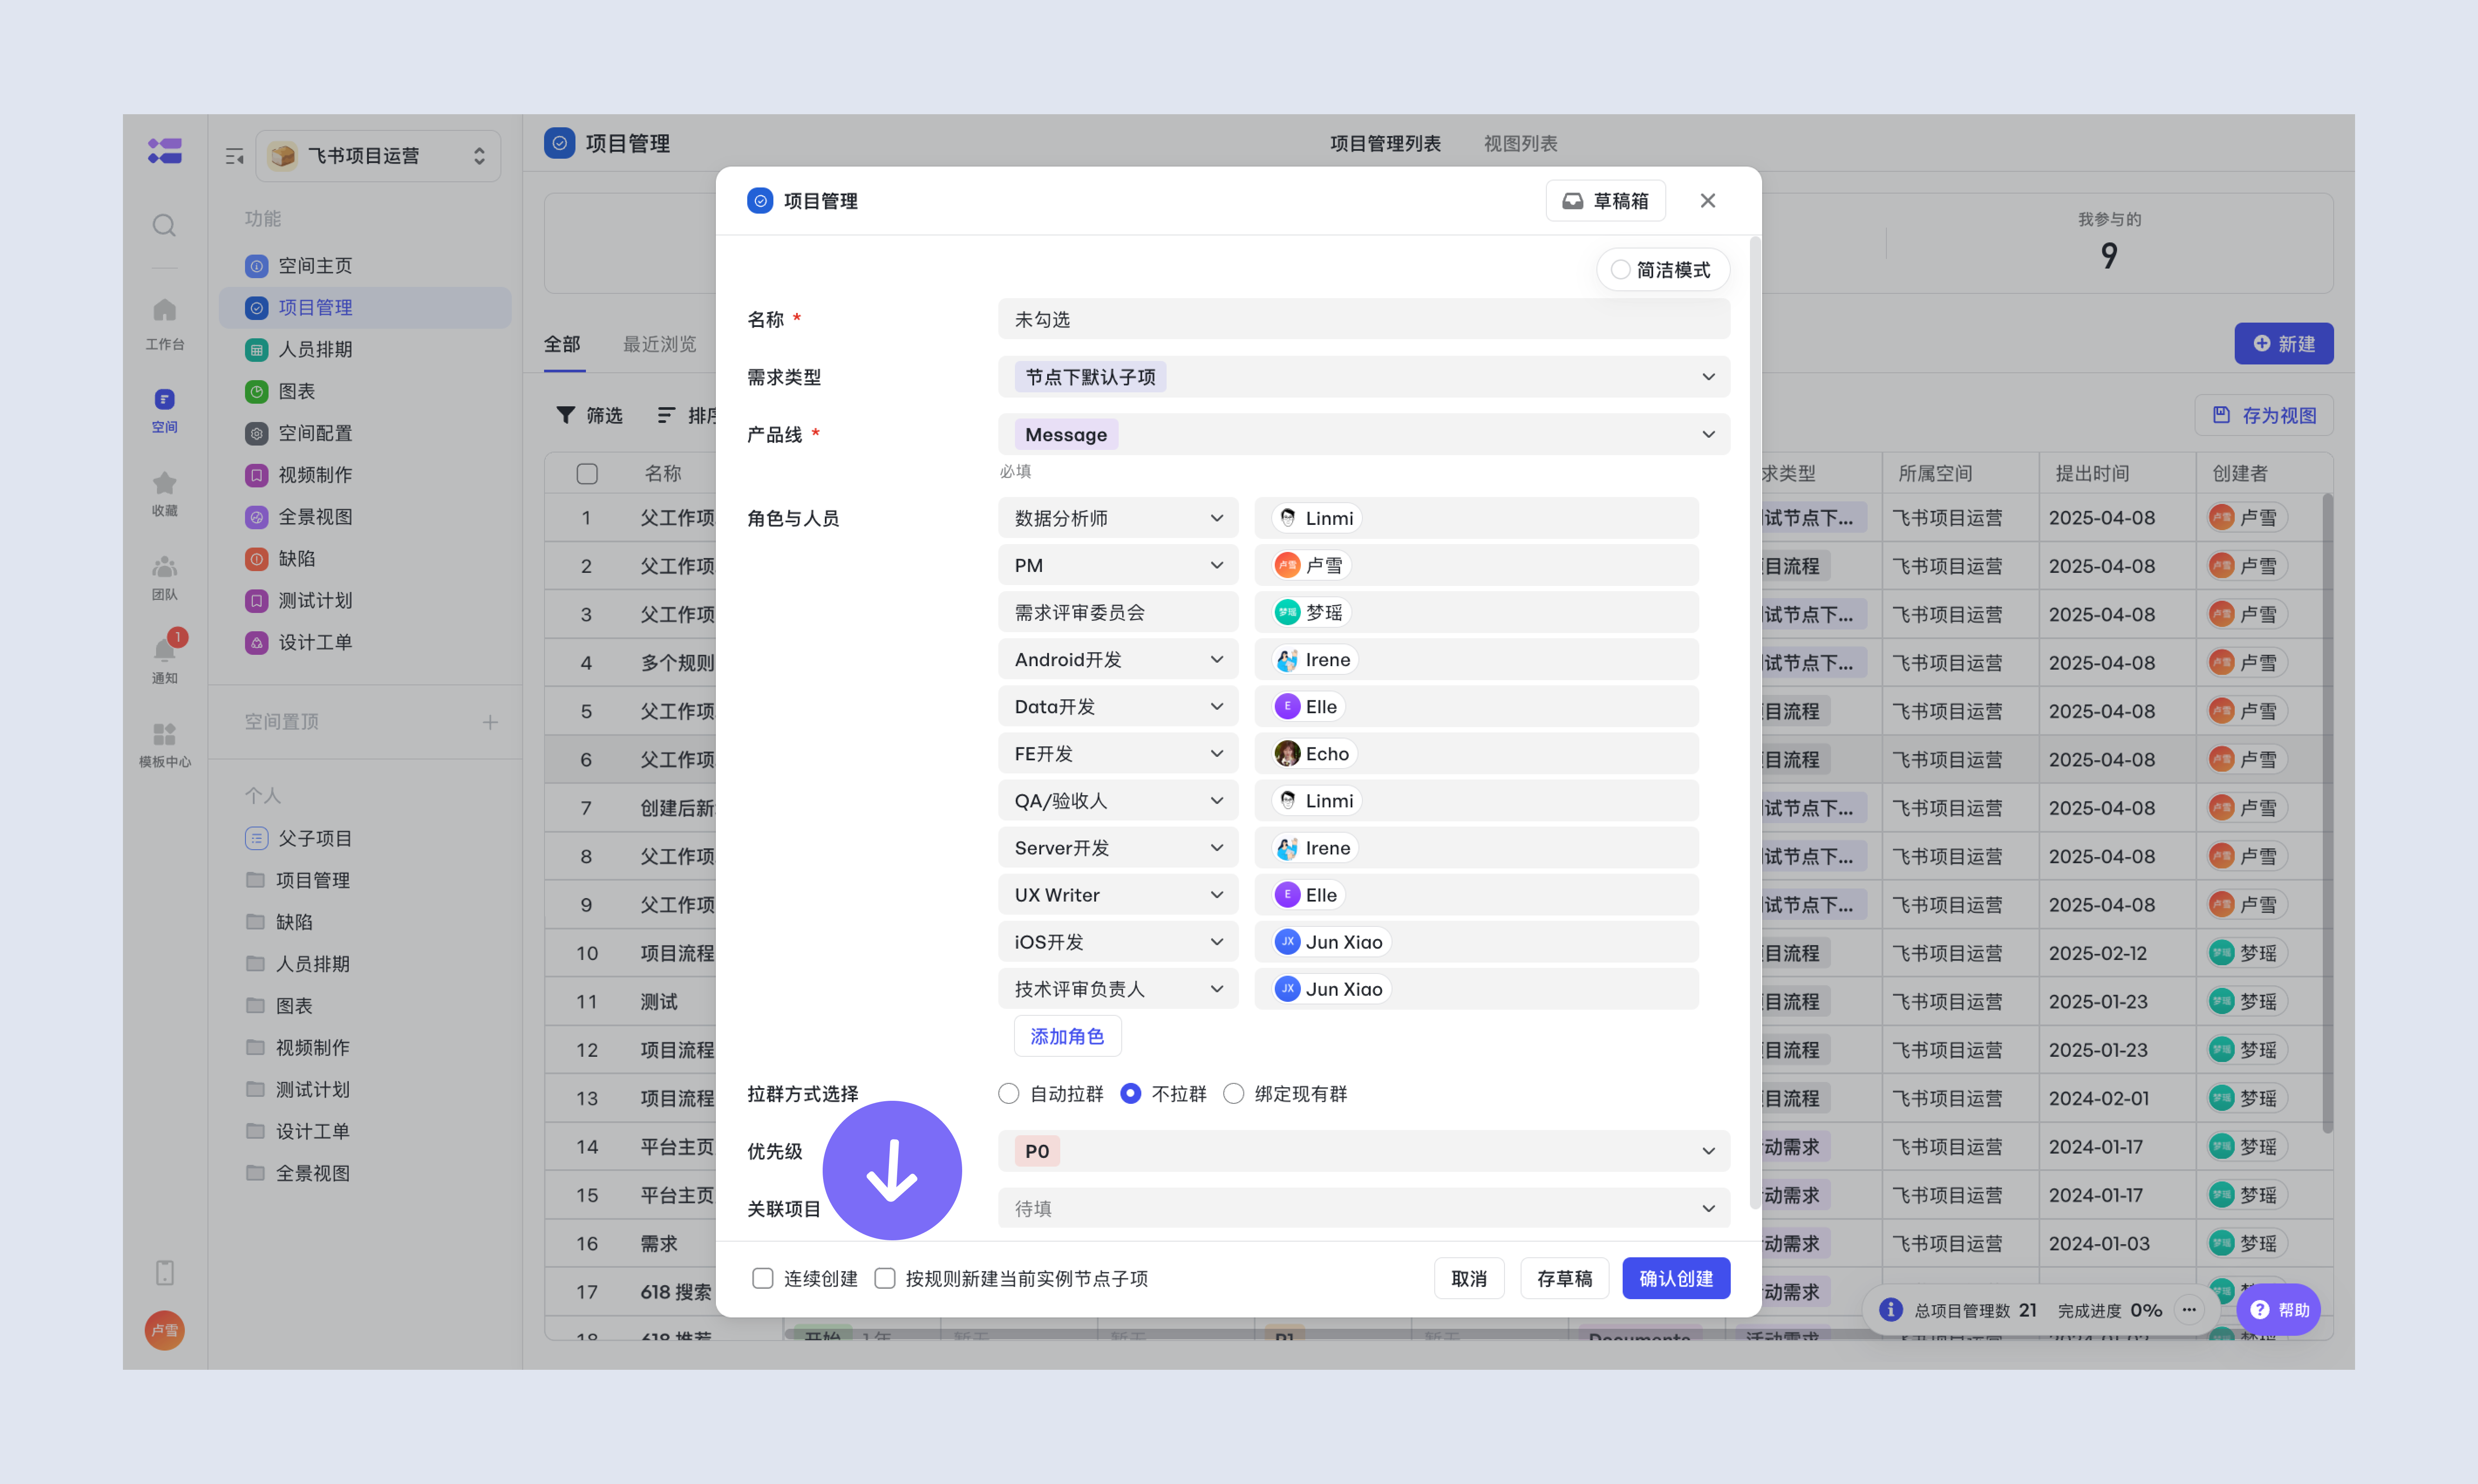Viewport: 2478px width, 1484px height.
Task: Open the 收藏 favorites star icon
Action: 164,494
